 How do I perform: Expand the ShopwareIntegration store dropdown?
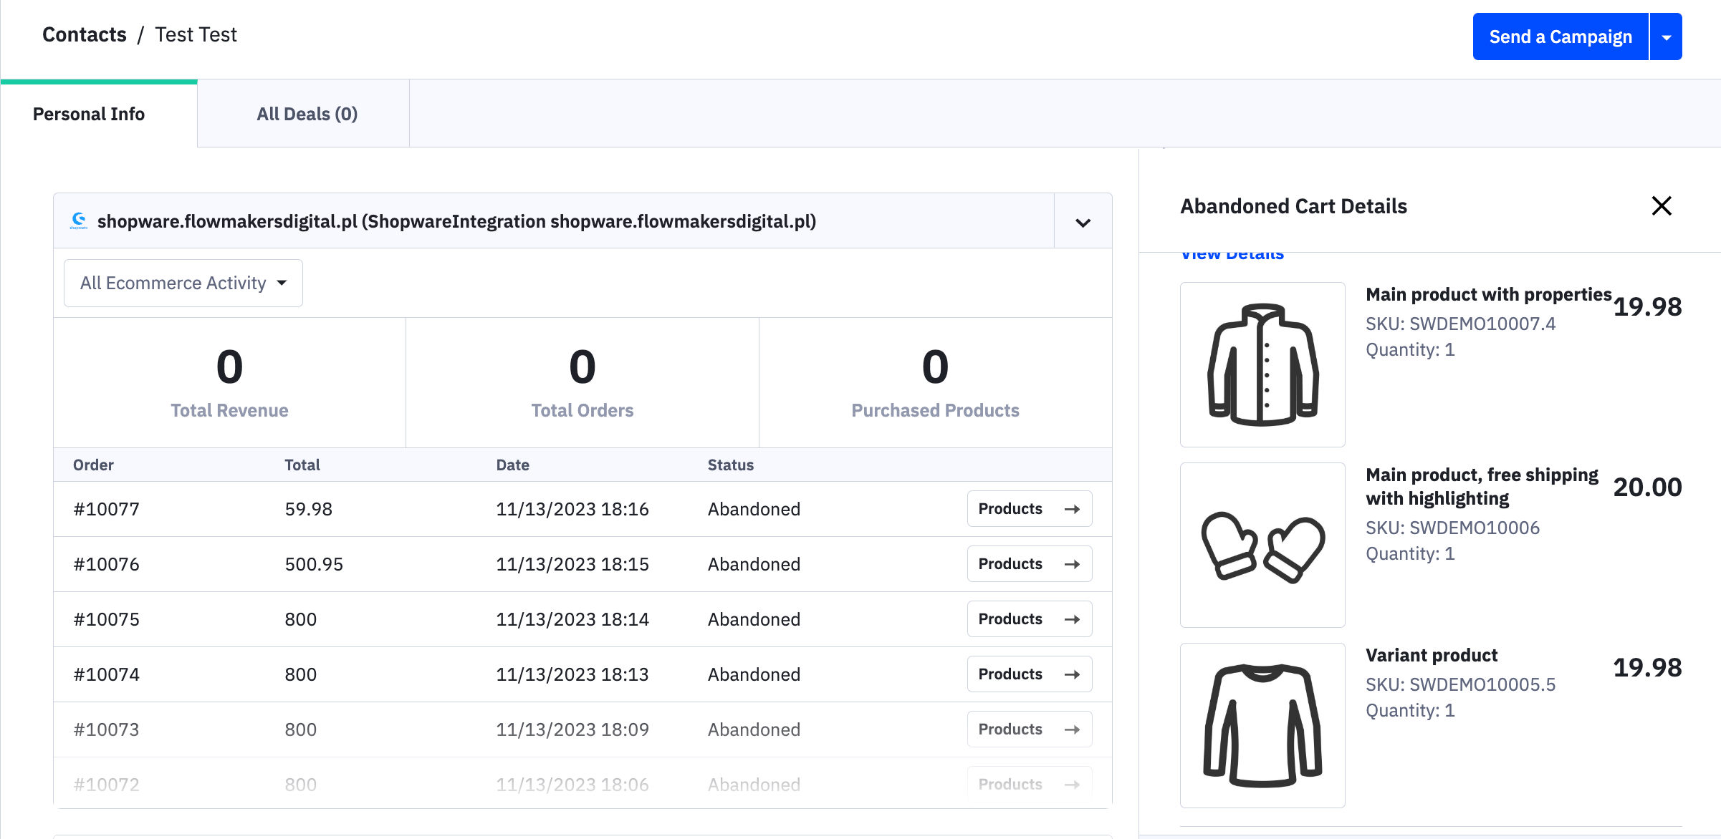pos(1082,220)
